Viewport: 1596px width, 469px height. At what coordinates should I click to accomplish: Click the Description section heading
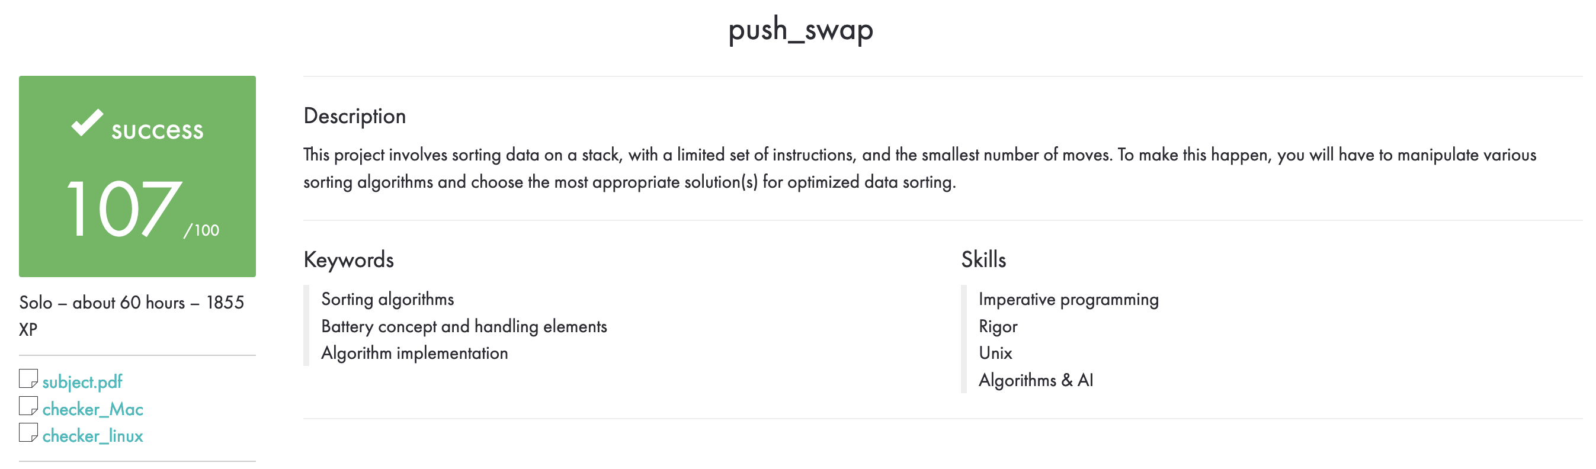point(354,116)
